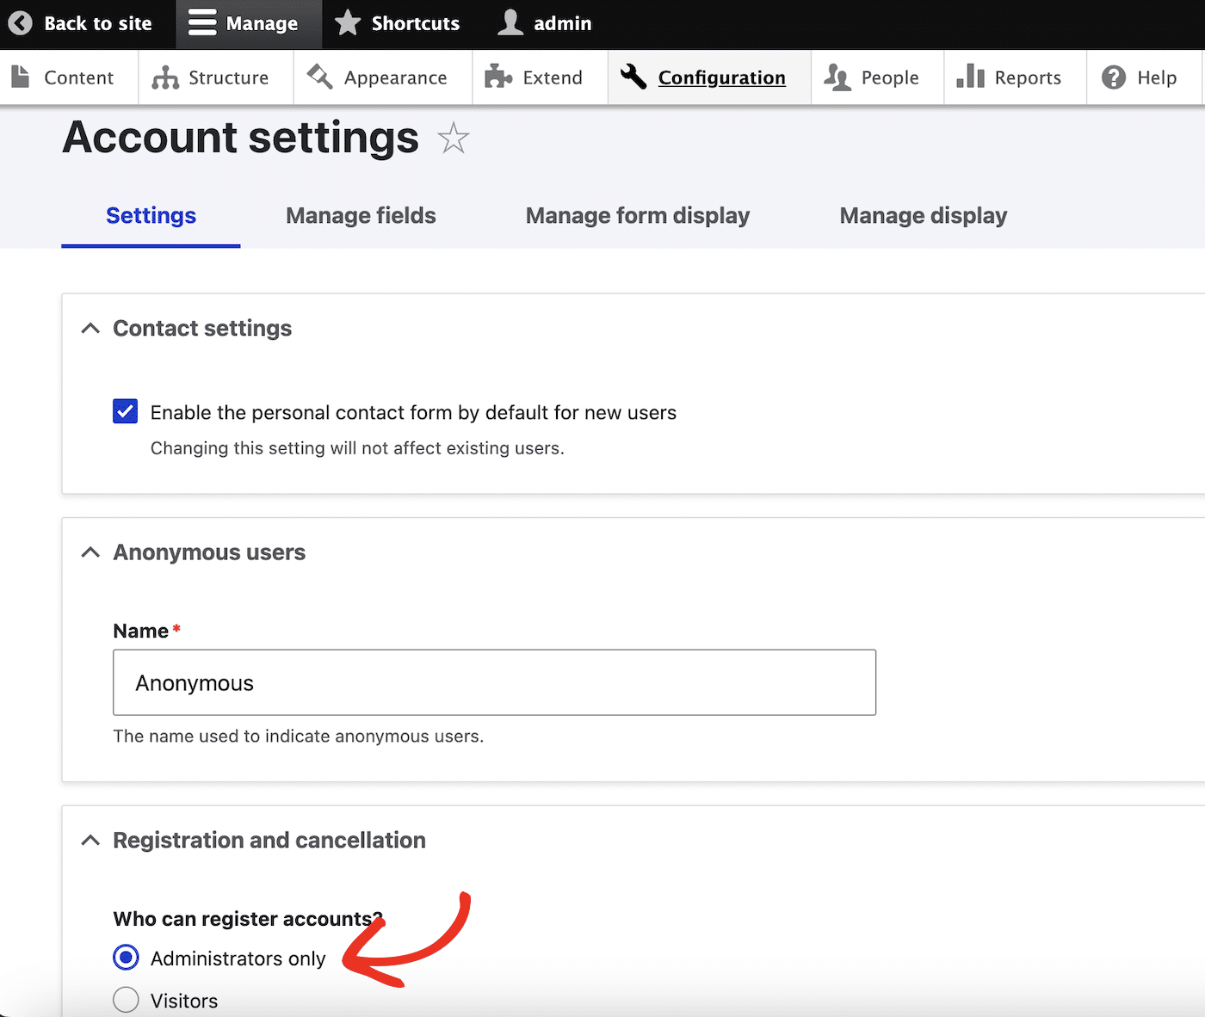The image size is (1205, 1017).
Task: Open the Content section icon
Action: click(21, 77)
